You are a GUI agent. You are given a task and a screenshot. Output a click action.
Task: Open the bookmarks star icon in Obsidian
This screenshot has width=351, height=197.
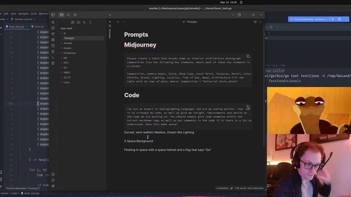point(75,15)
